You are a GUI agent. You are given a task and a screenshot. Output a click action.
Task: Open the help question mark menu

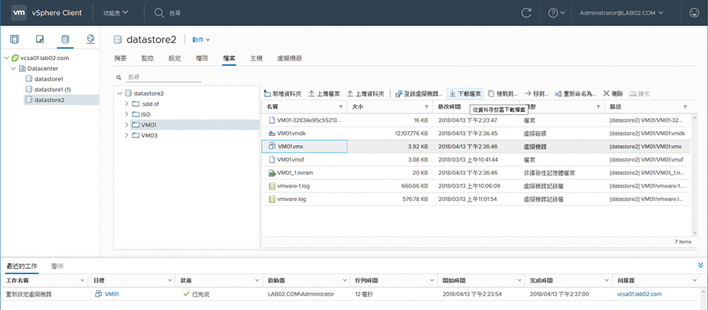[556, 13]
